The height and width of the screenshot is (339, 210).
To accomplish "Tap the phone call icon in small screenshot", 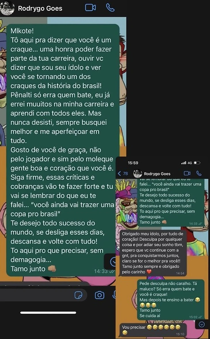I will tap(199, 173).
